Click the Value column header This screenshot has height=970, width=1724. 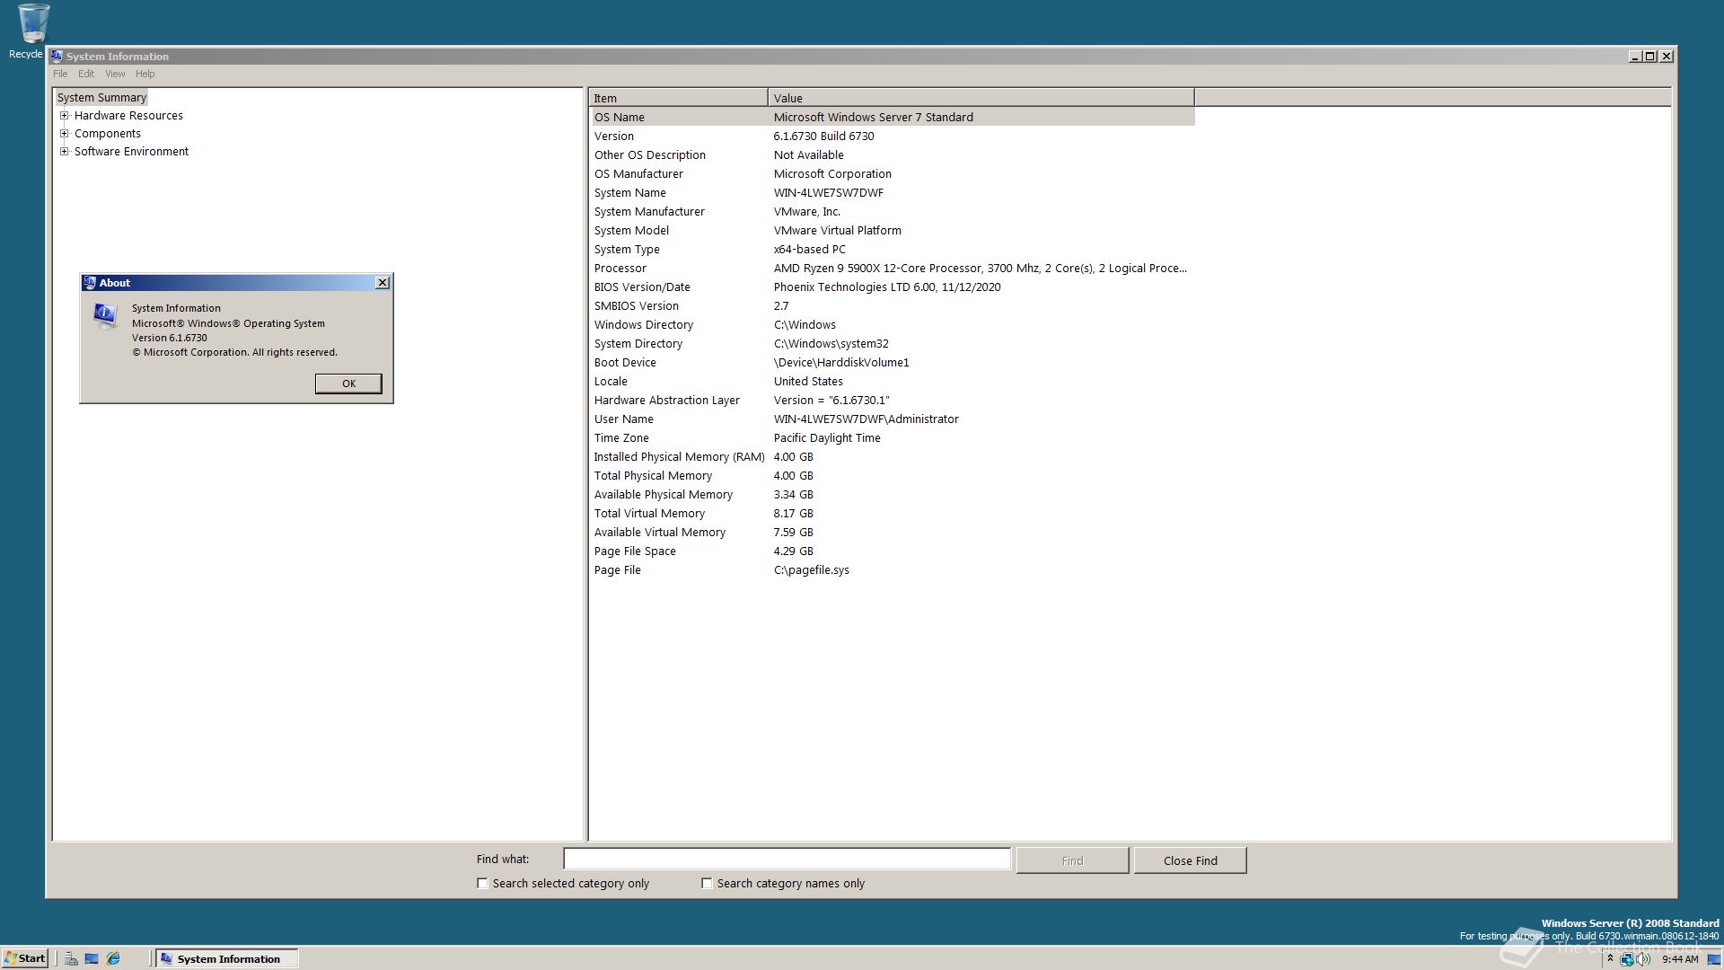(x=981, y=98)
